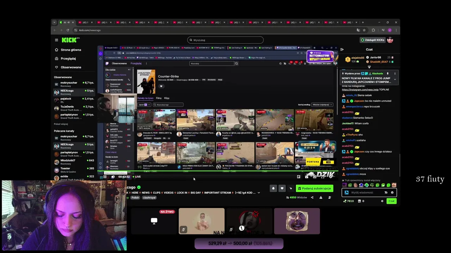Collapse the chat panel arrow
Screen dimensions: 451x253
click(x=342, y=50)
